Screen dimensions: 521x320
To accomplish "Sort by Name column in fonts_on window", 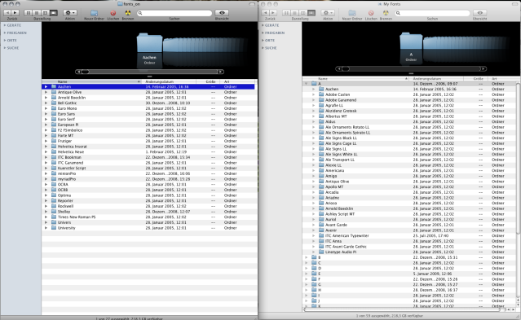I will coord(92,81).
